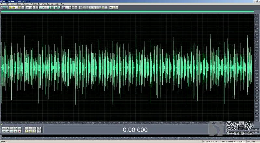This screenshot has height=143, width=260.
Task: Click the yellow zoom icon beside vertical zoom
Action: pyautogui.click(x=34, y=131)
